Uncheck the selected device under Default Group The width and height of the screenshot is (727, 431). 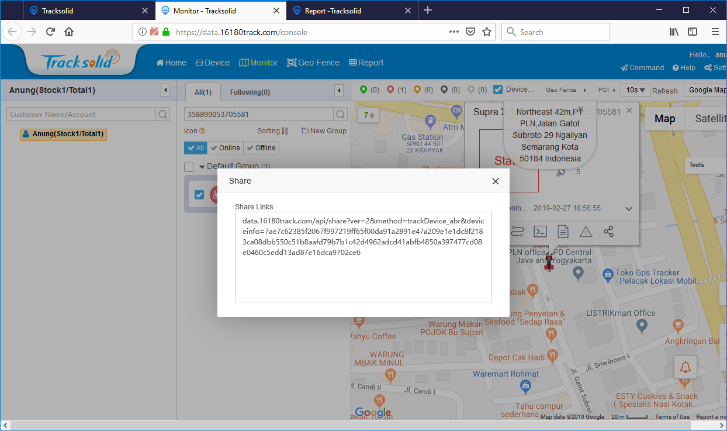pyautogui.click(x=199, y=195)
